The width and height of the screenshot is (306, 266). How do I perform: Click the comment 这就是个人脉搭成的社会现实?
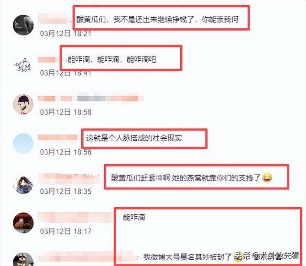tap(134, 138)
